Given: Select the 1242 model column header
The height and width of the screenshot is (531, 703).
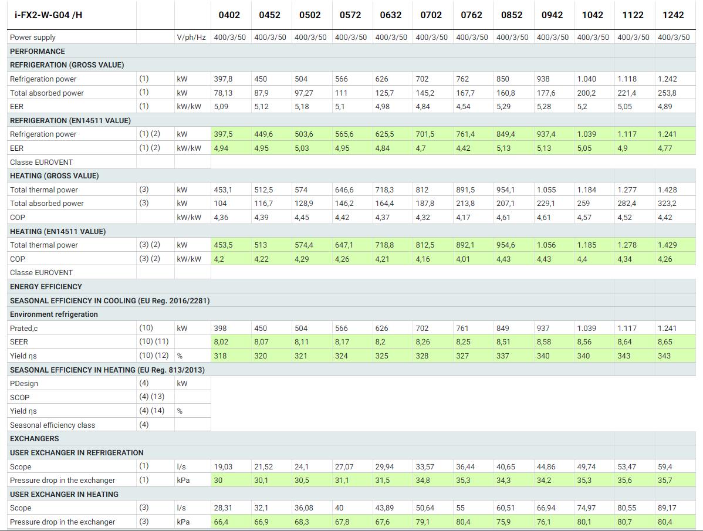Looking at the screenshot, I should [673, 15].
